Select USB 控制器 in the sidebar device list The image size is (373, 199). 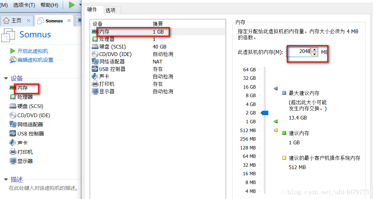pyautogui.click(x=30, y=133)
